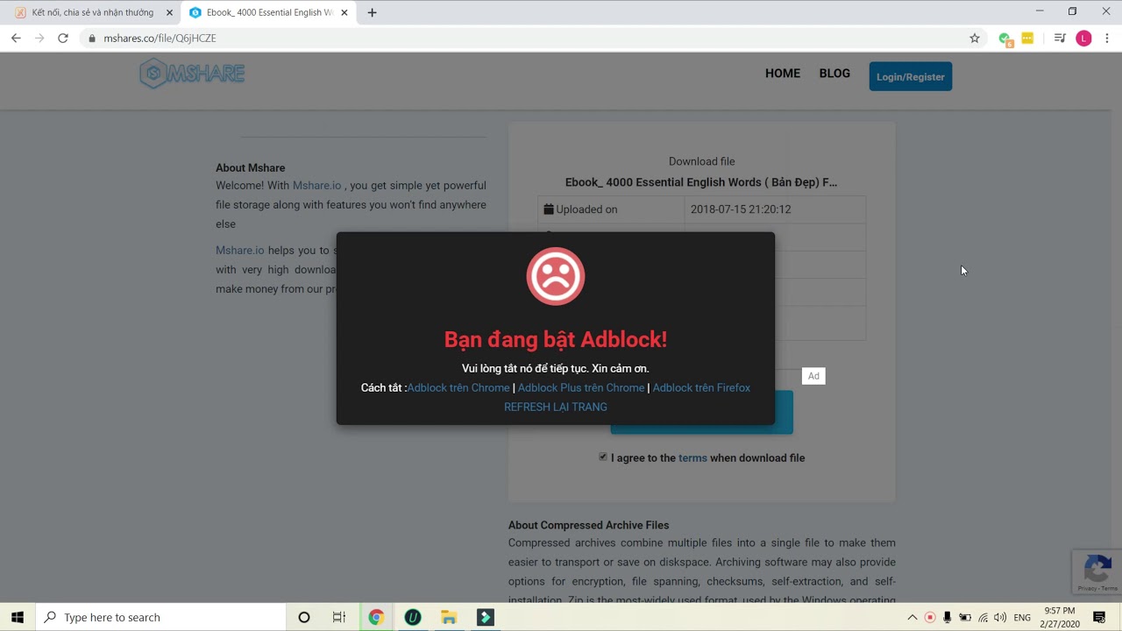
Task: Open 'Adblock trên Firefox' link
Action: tap(701, 387)
